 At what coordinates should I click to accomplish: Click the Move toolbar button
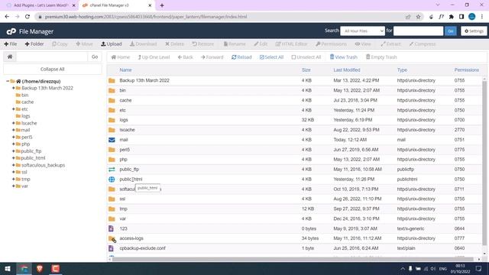pos(84,44)
